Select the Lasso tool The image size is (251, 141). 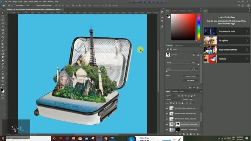coord(3,20)
